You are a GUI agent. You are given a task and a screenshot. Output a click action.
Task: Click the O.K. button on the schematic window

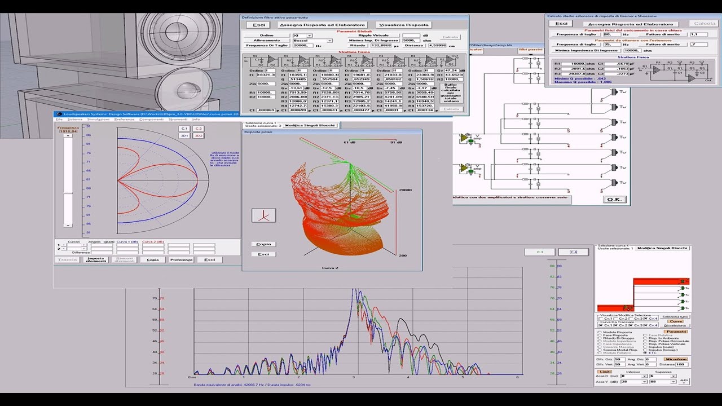click(614, 200)
